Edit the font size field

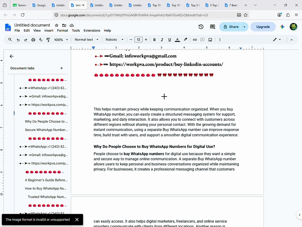click(x=138, y=40)
